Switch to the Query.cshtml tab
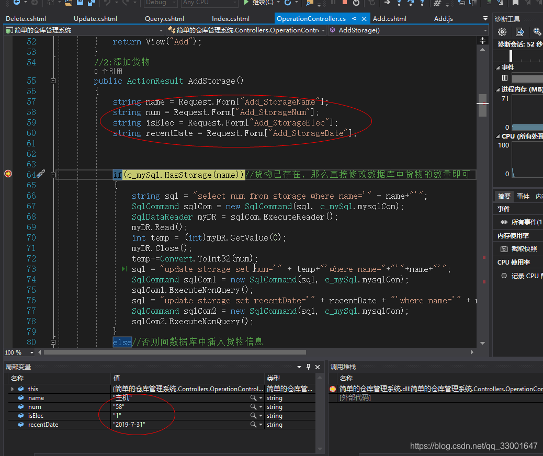 [164, 19]
